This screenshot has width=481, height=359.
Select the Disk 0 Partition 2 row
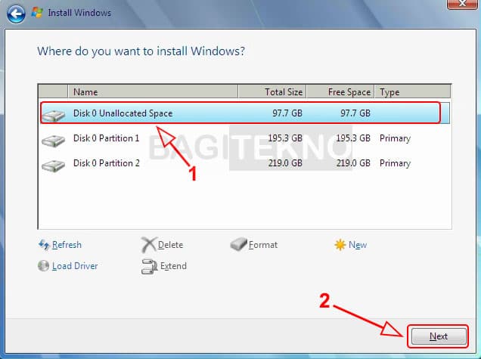coord(244,163)
